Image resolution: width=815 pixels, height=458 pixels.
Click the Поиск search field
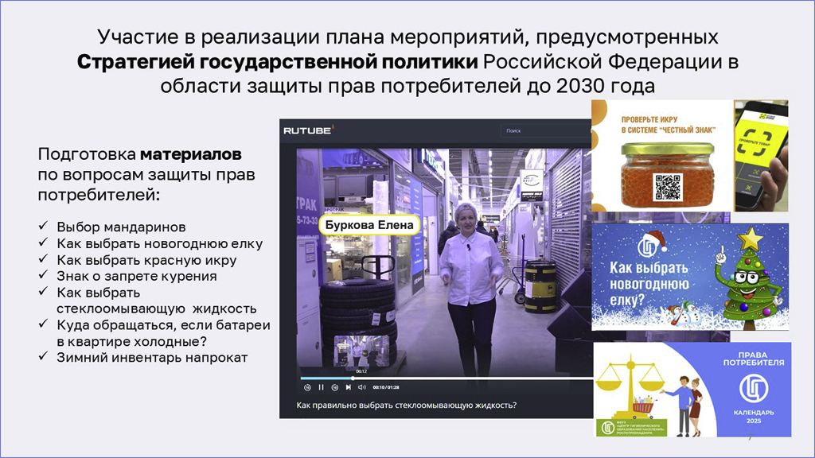541,130
